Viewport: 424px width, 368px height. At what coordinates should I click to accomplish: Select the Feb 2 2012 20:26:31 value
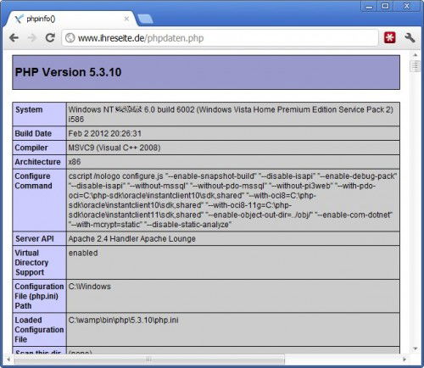pos(104,133)
